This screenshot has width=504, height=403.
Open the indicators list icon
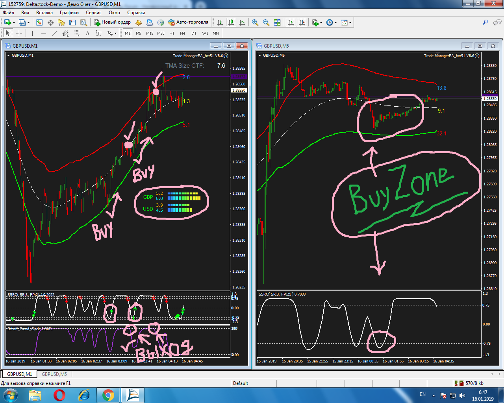pos(315,22)
